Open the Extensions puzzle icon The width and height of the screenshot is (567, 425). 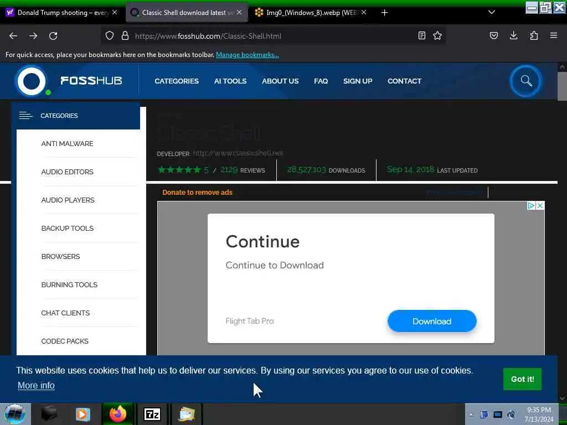(x=534, y=36)
